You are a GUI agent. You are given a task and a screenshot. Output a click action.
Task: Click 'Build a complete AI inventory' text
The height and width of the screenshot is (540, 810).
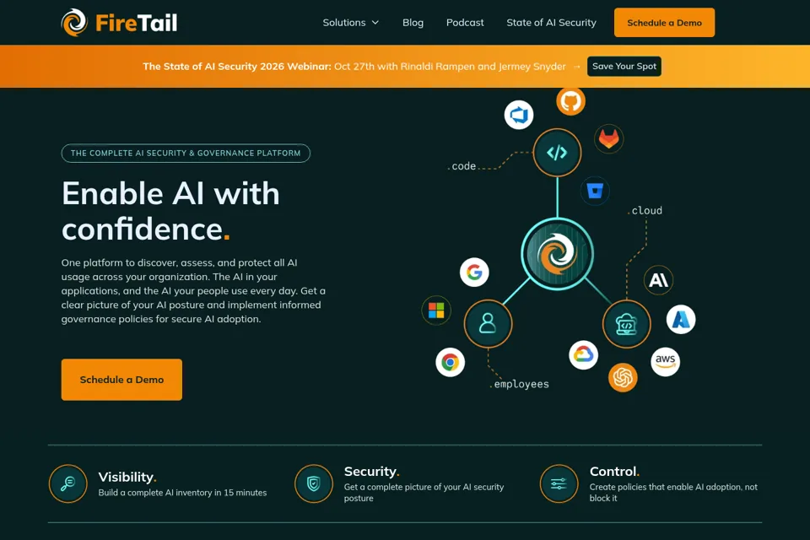(x=182, y=493)
